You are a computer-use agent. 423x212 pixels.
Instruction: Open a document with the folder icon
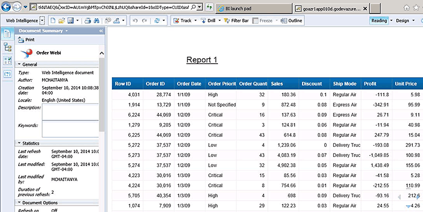[x=62, y=20]
